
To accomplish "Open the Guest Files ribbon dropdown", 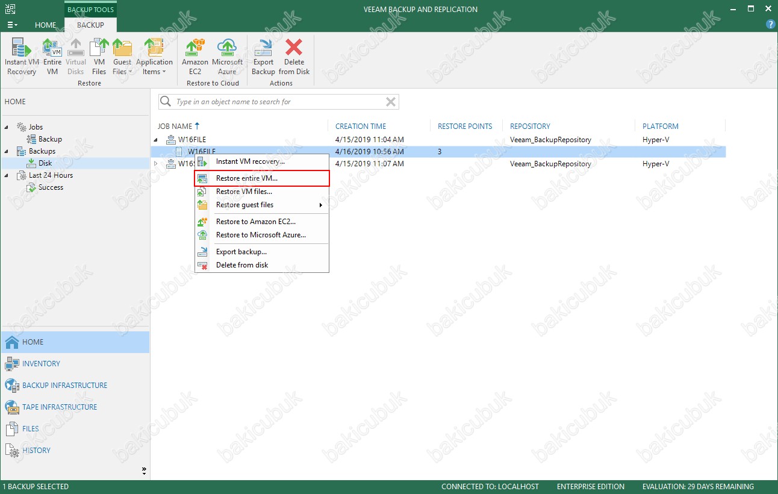I will coord(122,57).
